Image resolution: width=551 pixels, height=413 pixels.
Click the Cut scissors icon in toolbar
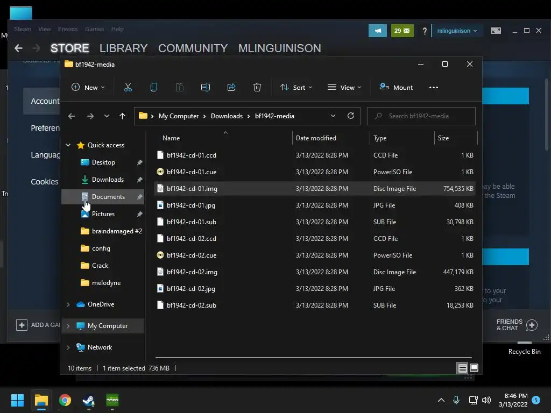[x=128, y=88]
